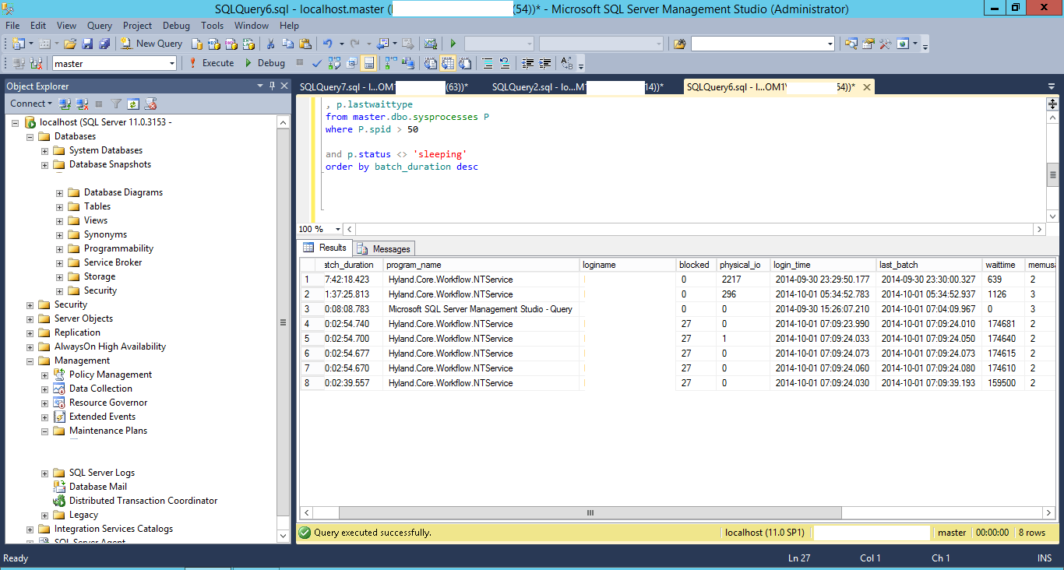Collapse the Management node
1064x570 pixels.
[x=30, y=361]
